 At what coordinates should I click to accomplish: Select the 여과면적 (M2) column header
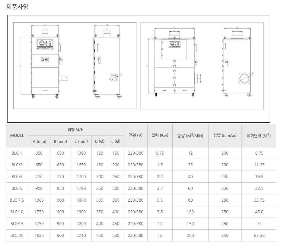coord(259,136)
